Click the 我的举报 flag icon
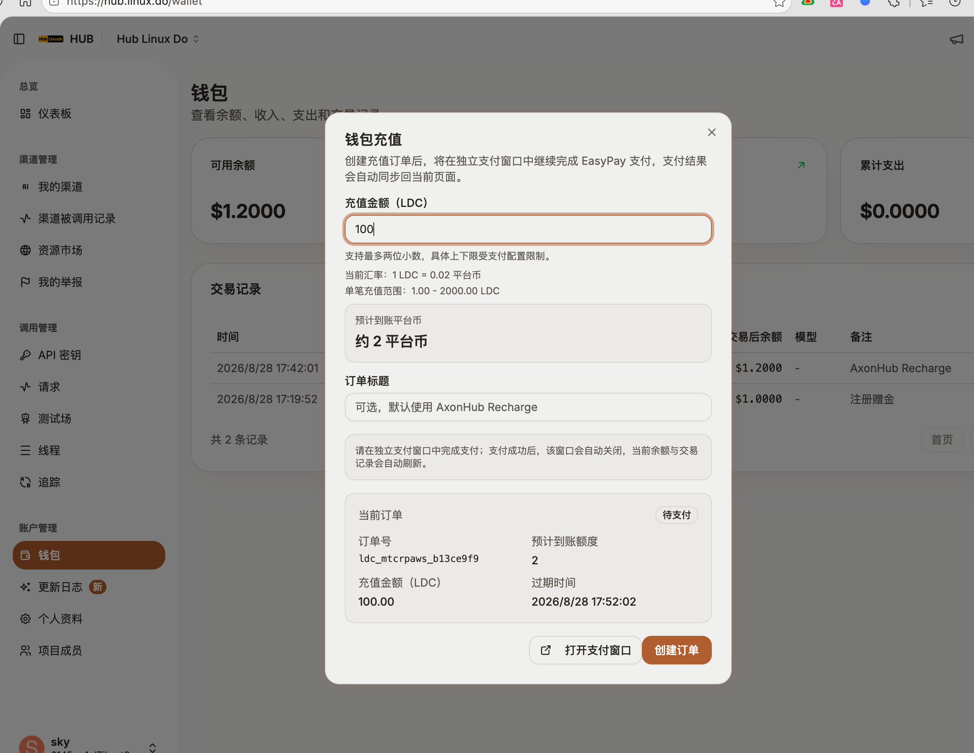Viewport: 974px width, 753px height. coord(25,282)
